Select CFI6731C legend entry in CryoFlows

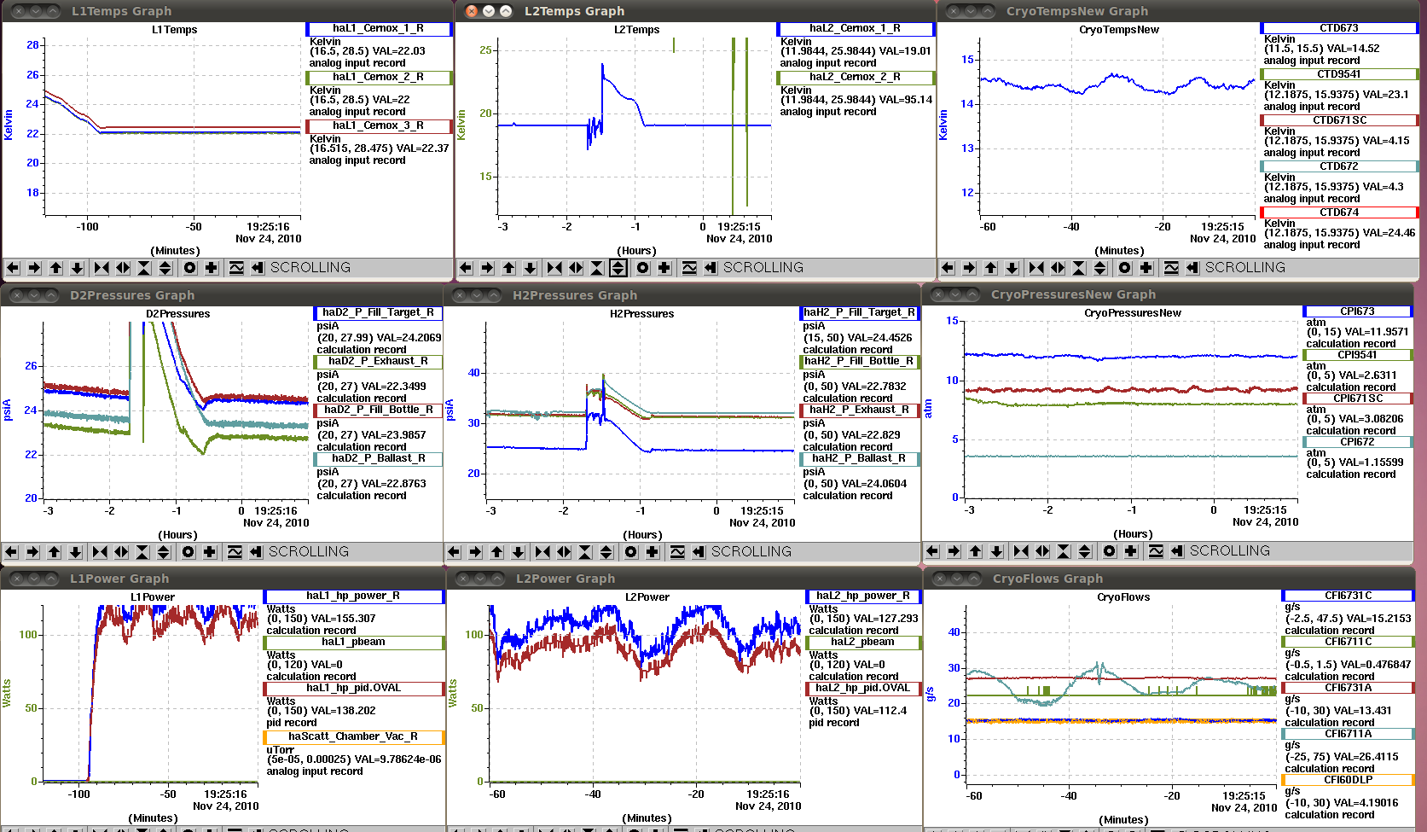(x=1348, y=596)
